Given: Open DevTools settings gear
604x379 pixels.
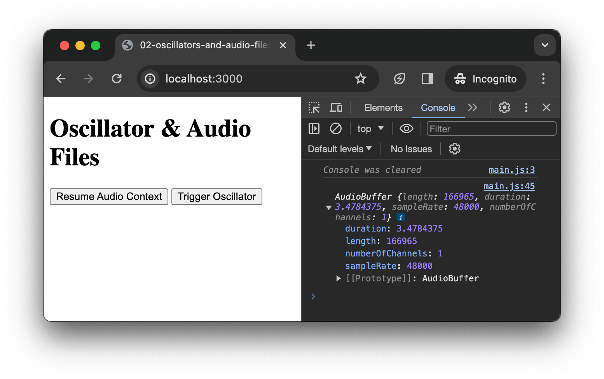Looking at the screenshot, I should [x=504, y=107].
